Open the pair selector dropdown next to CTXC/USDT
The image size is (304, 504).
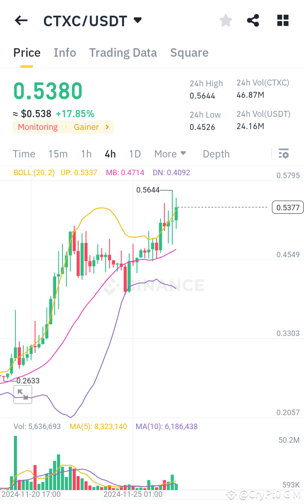click(x=137, y=19)
